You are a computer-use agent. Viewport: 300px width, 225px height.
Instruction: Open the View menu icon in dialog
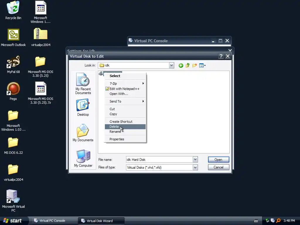(202, 65)
